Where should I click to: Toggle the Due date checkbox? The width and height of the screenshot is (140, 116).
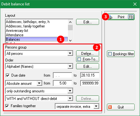pyautogui.click(x=8, y=75)
